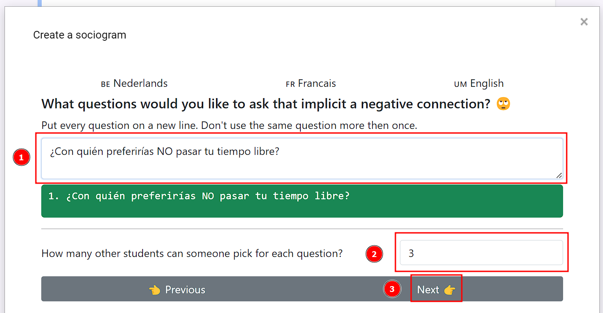
Task: Click the green numbered question preview banner
Action: click(x=301, y=201)
